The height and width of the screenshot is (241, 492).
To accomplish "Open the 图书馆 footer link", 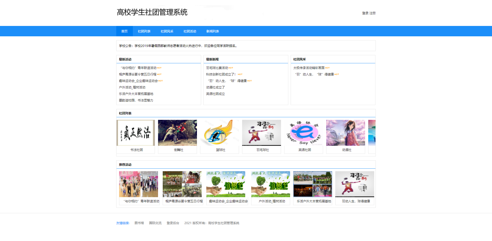I will [139, 223].
